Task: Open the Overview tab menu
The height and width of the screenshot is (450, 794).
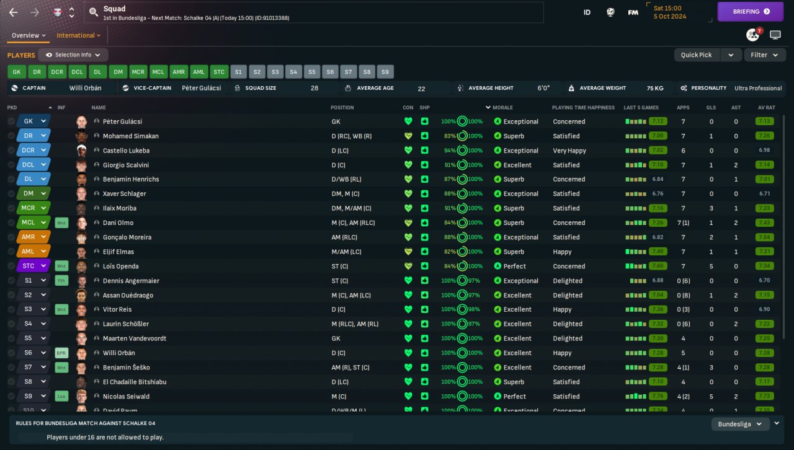Action: tap(29, 35)
